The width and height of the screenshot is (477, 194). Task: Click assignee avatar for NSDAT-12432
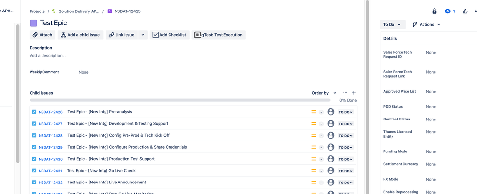point(331,183)
